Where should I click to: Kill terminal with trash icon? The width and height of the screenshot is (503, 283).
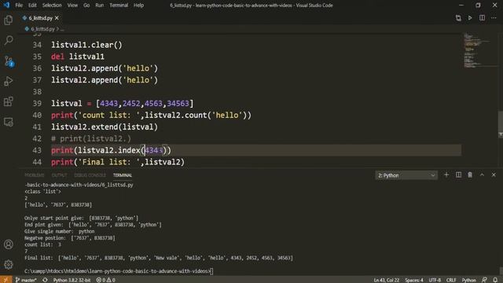point(470,175)
